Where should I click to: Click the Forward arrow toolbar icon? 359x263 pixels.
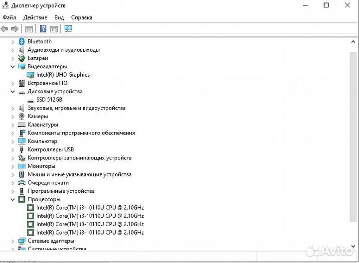click(x=14, y=29)
